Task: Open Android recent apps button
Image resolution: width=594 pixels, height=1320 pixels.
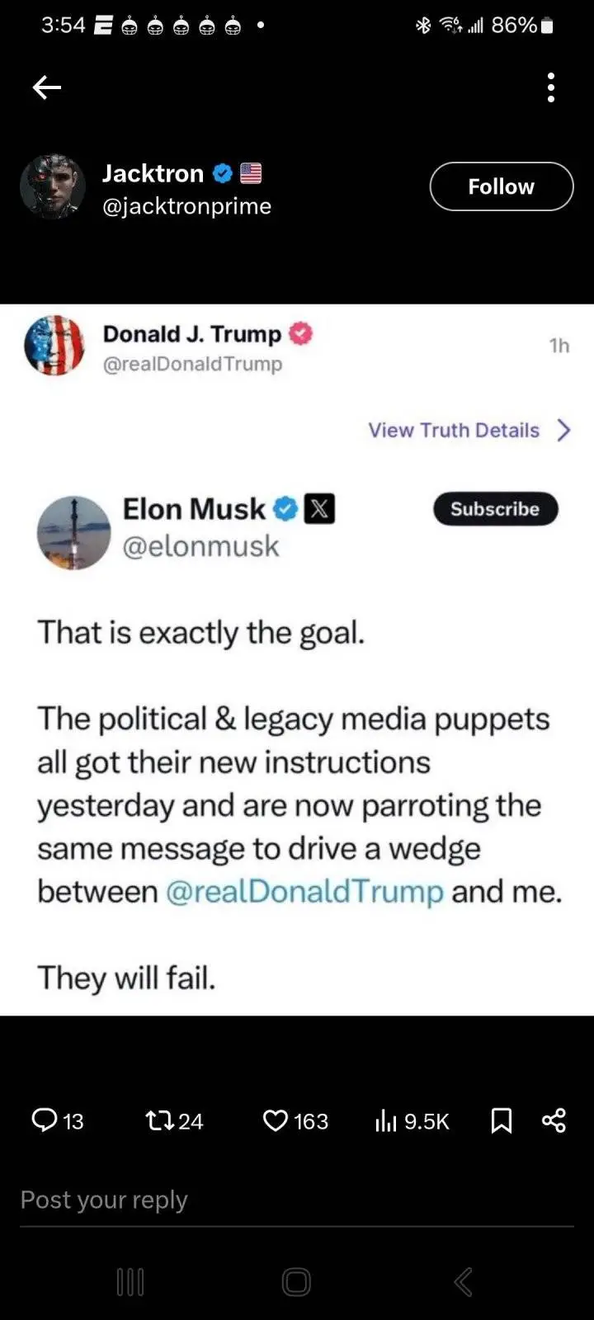Action: pos(130,1281)
